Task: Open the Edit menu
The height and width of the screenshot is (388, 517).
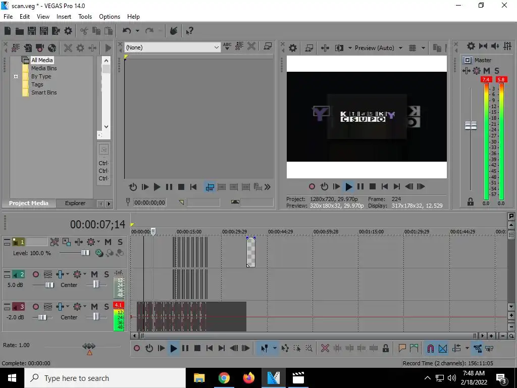Action: tap(25, 17)
